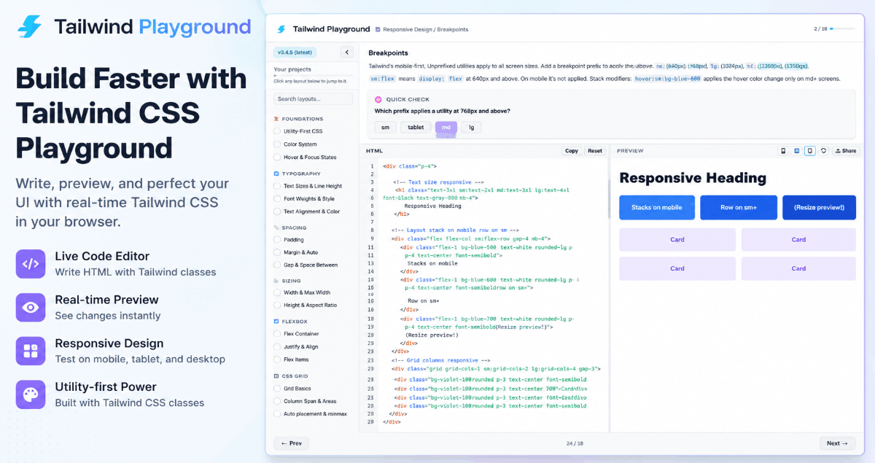Viewport: 875px width, 463px height.
Task: Switch preview to tablet device icon
Action: [x=797, y=151]
